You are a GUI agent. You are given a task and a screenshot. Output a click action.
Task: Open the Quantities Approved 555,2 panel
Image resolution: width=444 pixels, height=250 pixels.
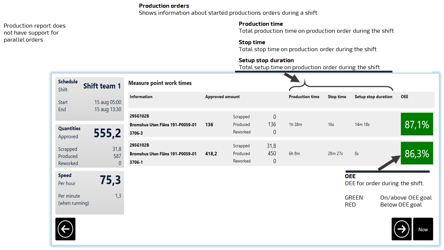90,146
